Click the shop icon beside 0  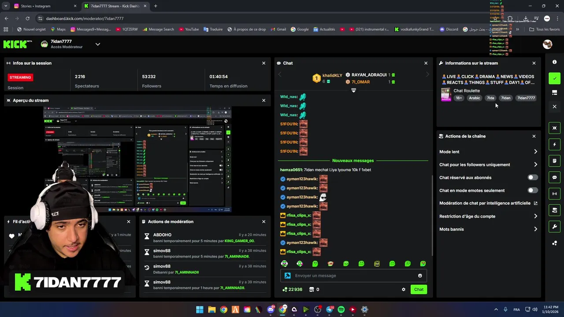pos(312,289)
